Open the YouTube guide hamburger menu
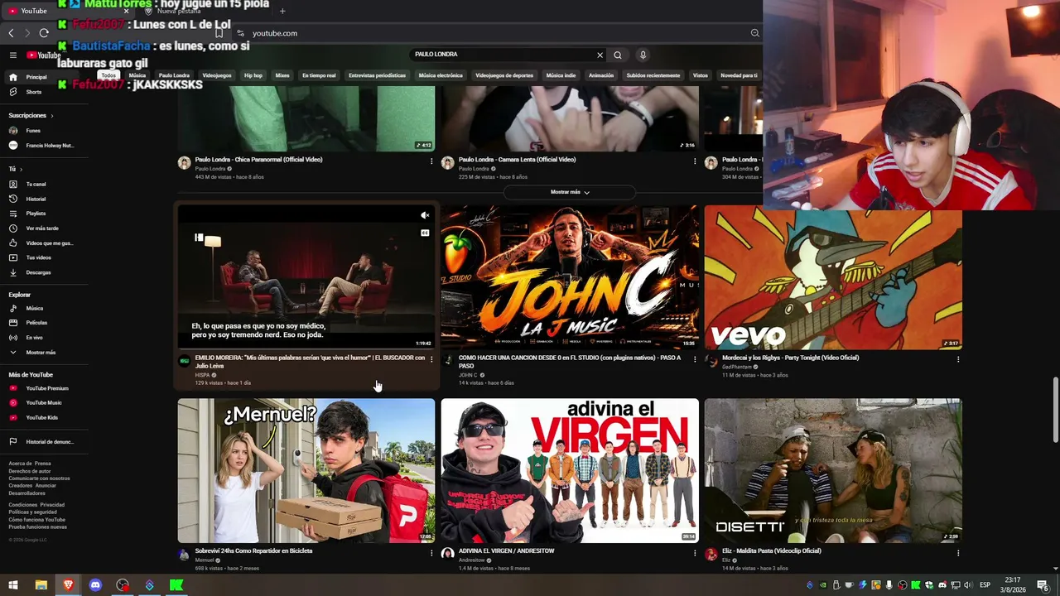Screen dimensions: 1060x596 pos(12,55)
